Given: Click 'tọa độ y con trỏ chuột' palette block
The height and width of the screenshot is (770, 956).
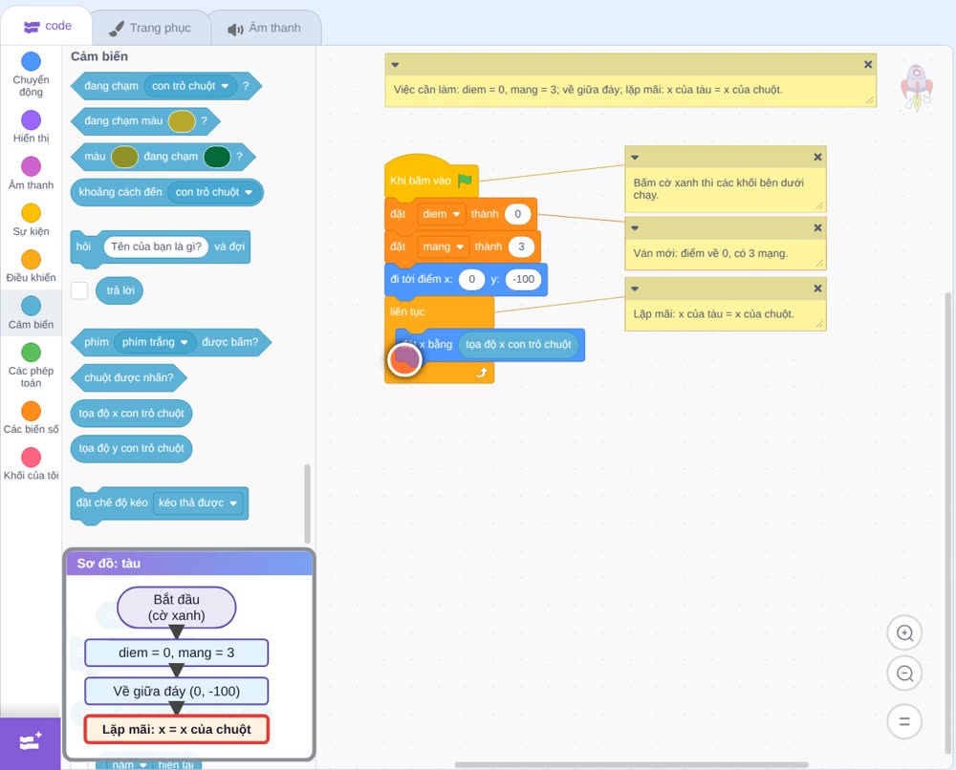Looking at the screenshot, I should 131,448.
